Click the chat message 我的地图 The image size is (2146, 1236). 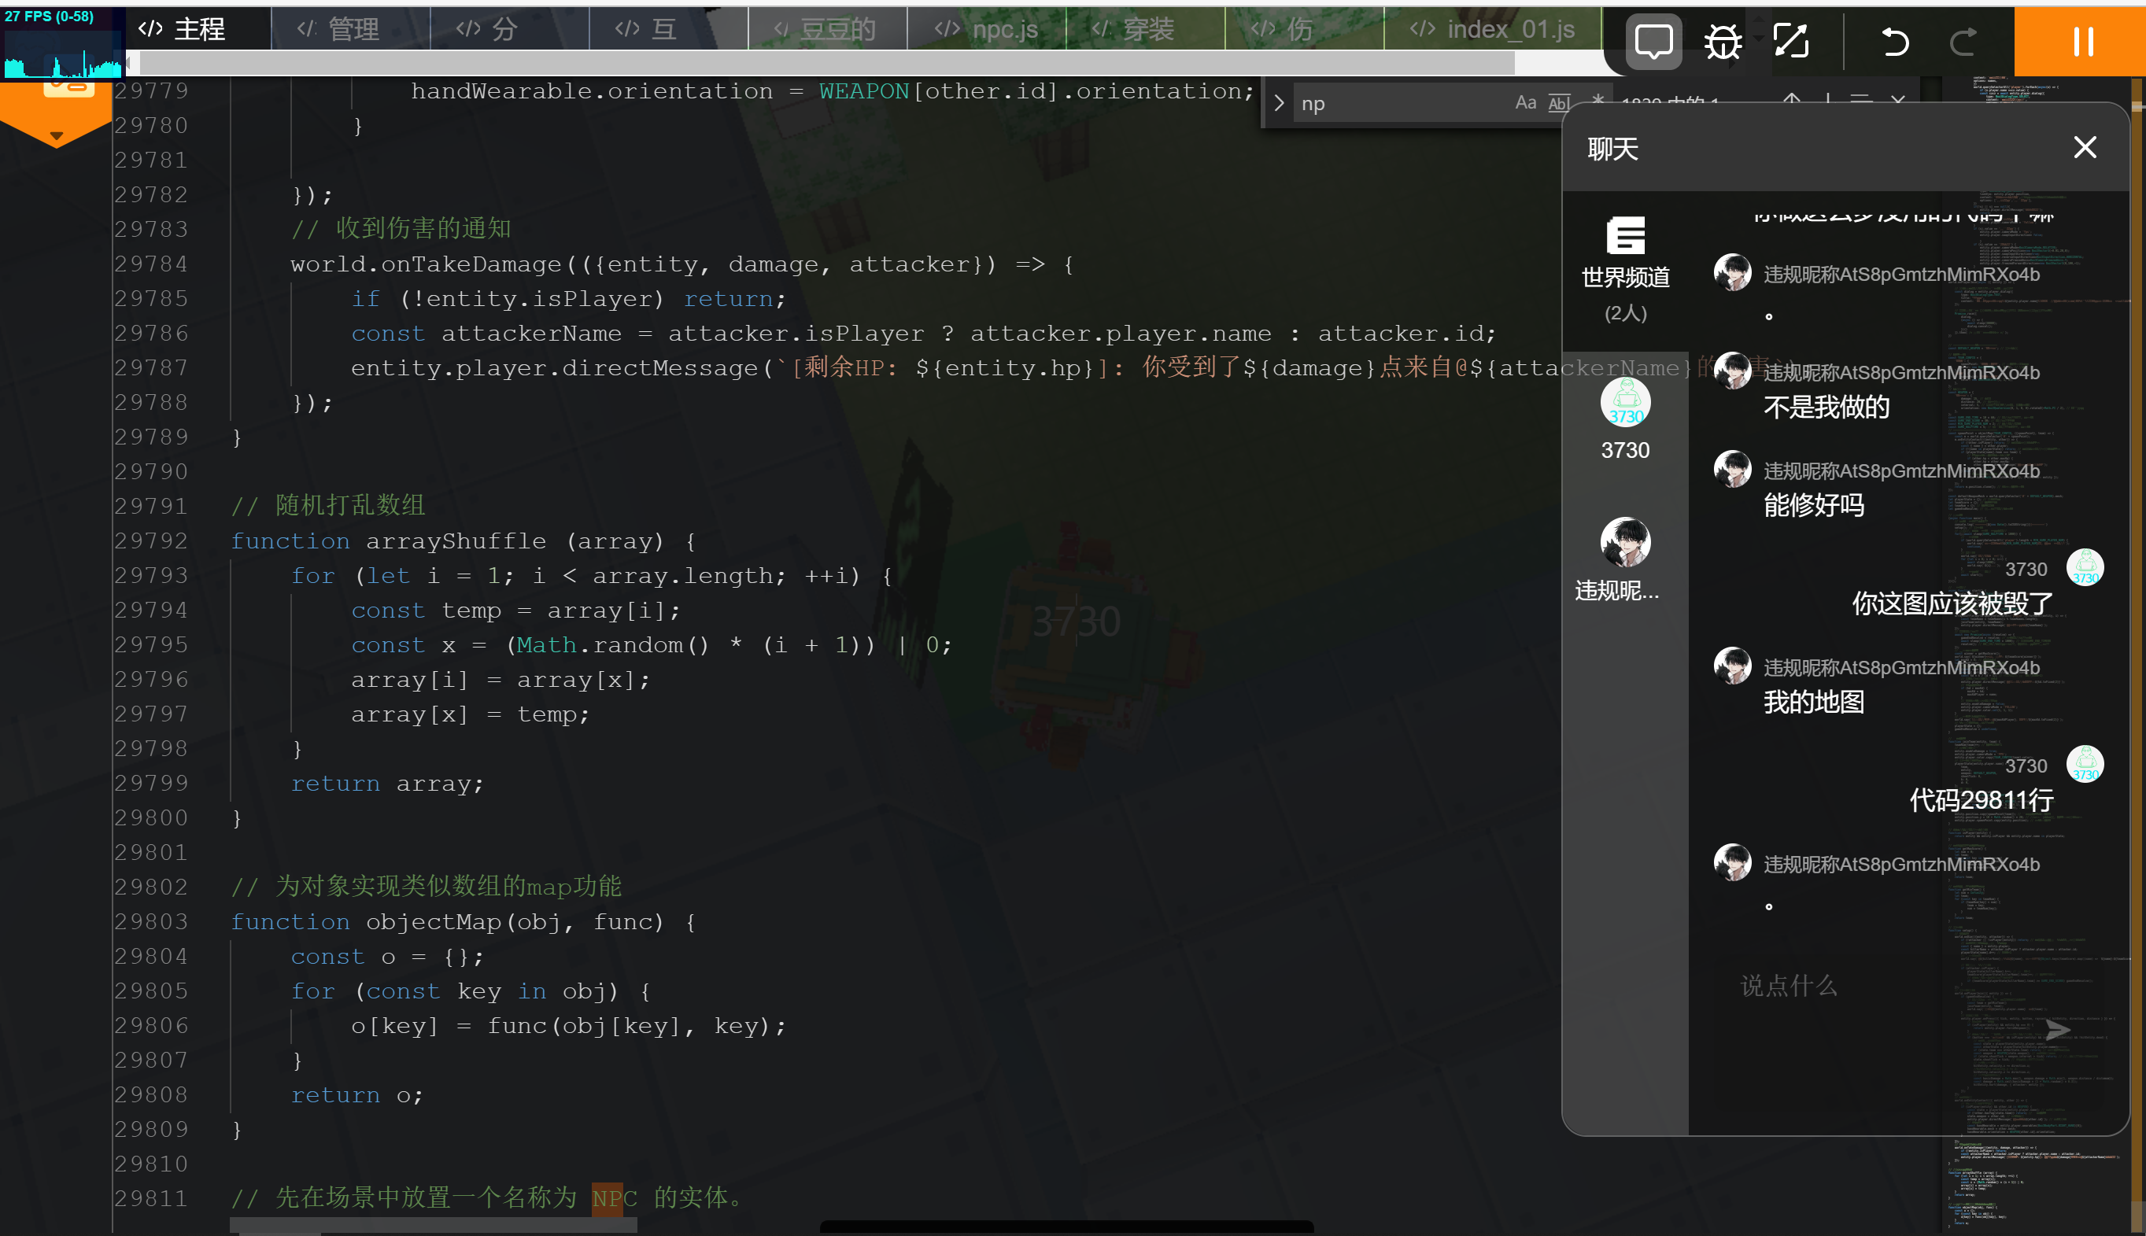point(1813,702)
